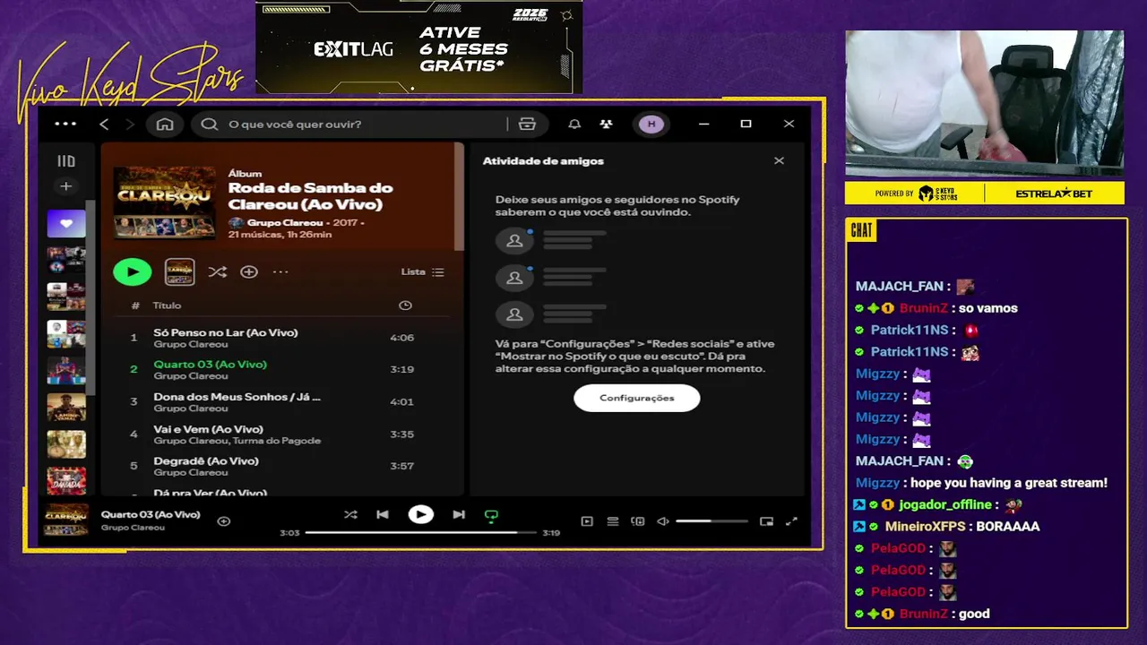Add album to Your Library

[249, 271]
